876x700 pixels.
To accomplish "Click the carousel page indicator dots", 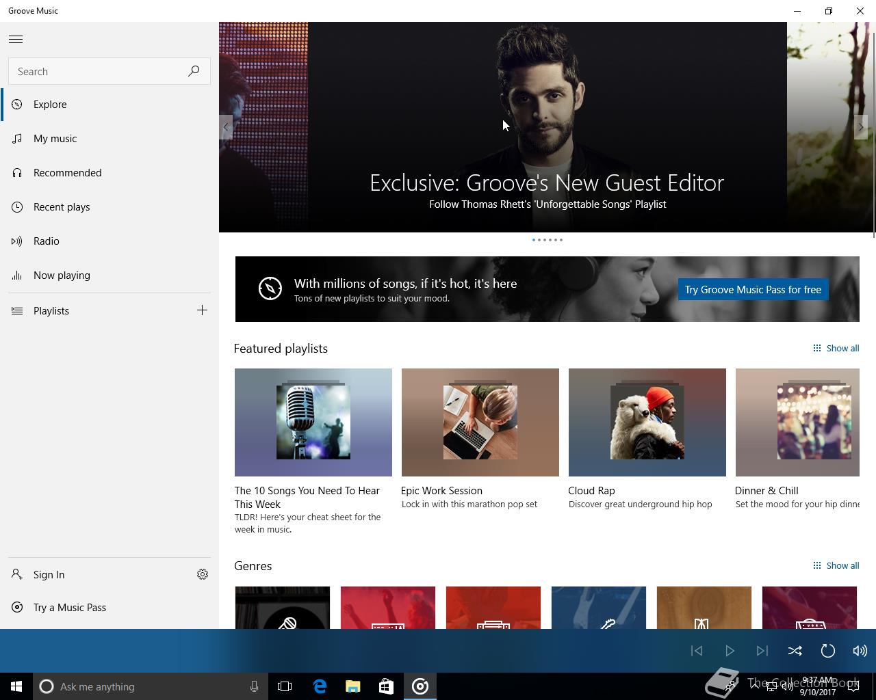I will [x=547, y=240].
